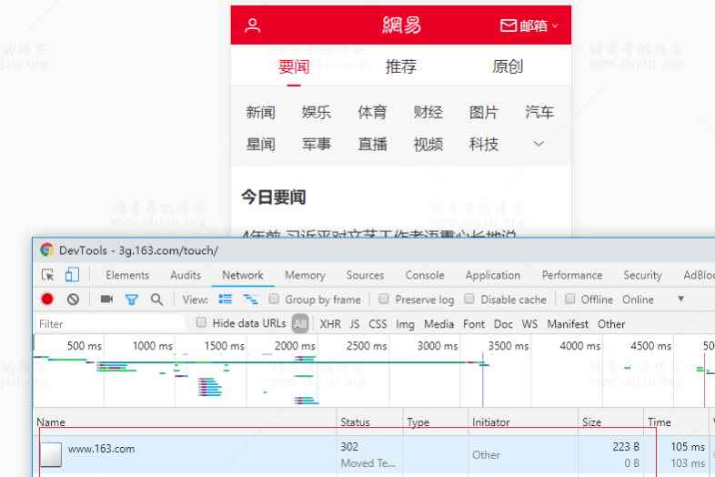
Task: Click the 2000 ms mark on timeline overview
Action: point(295,346)
